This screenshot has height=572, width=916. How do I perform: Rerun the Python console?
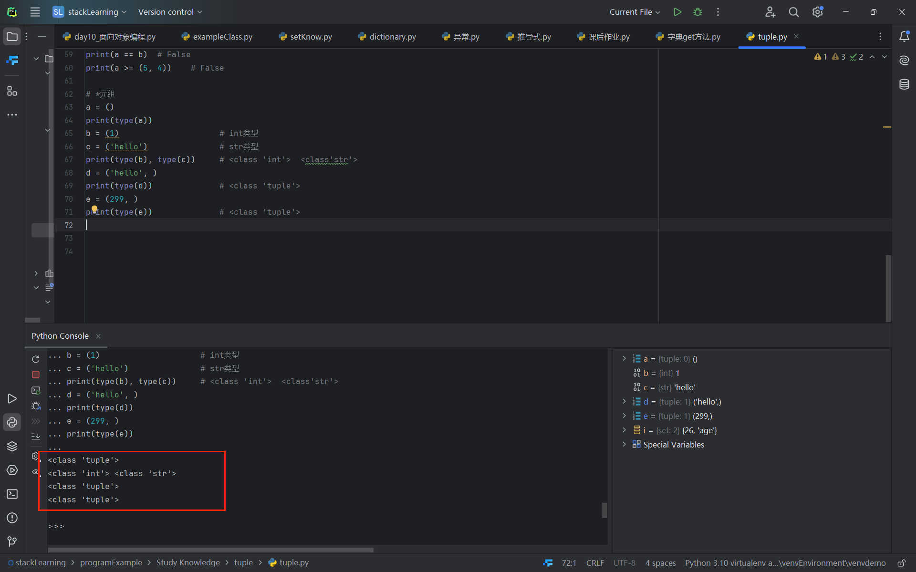pos(36,359)
